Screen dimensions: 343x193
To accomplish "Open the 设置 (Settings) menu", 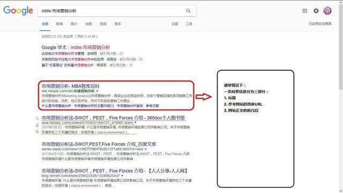I will pos(175,24).
